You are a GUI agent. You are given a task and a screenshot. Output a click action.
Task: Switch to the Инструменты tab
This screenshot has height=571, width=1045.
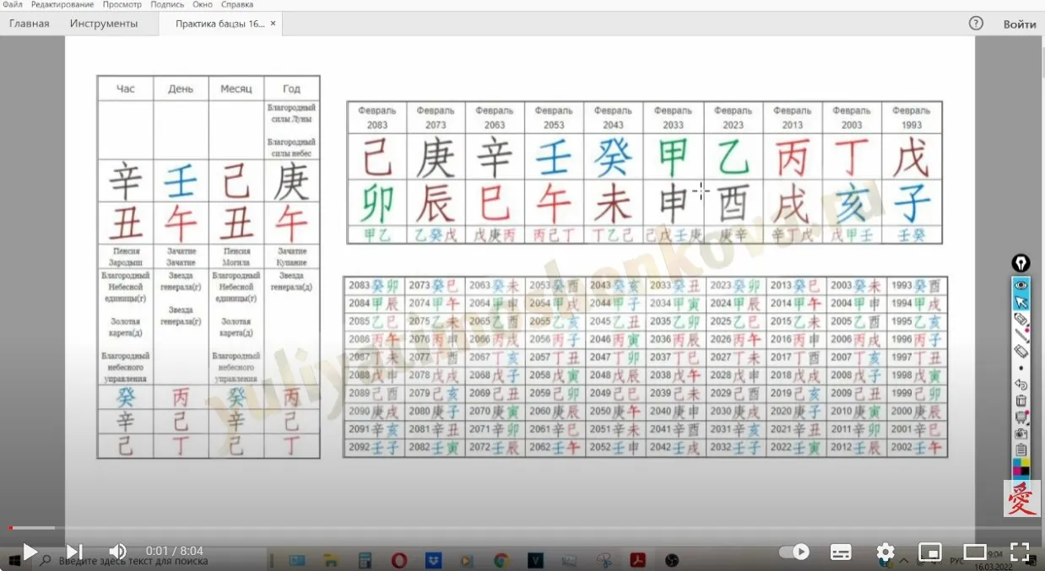[x=104, y=24]
